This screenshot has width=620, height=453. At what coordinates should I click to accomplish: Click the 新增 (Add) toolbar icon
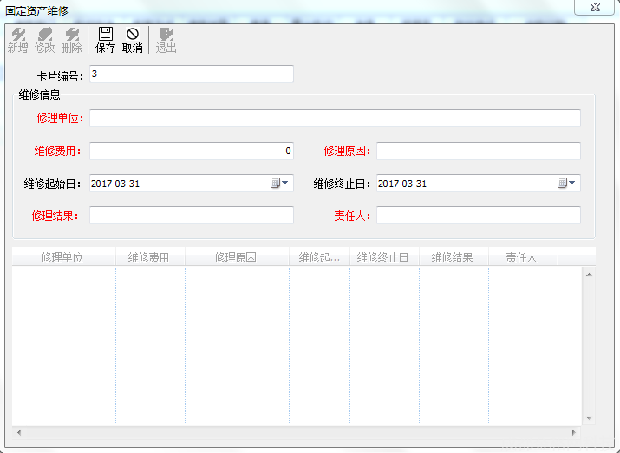point(17,40)
